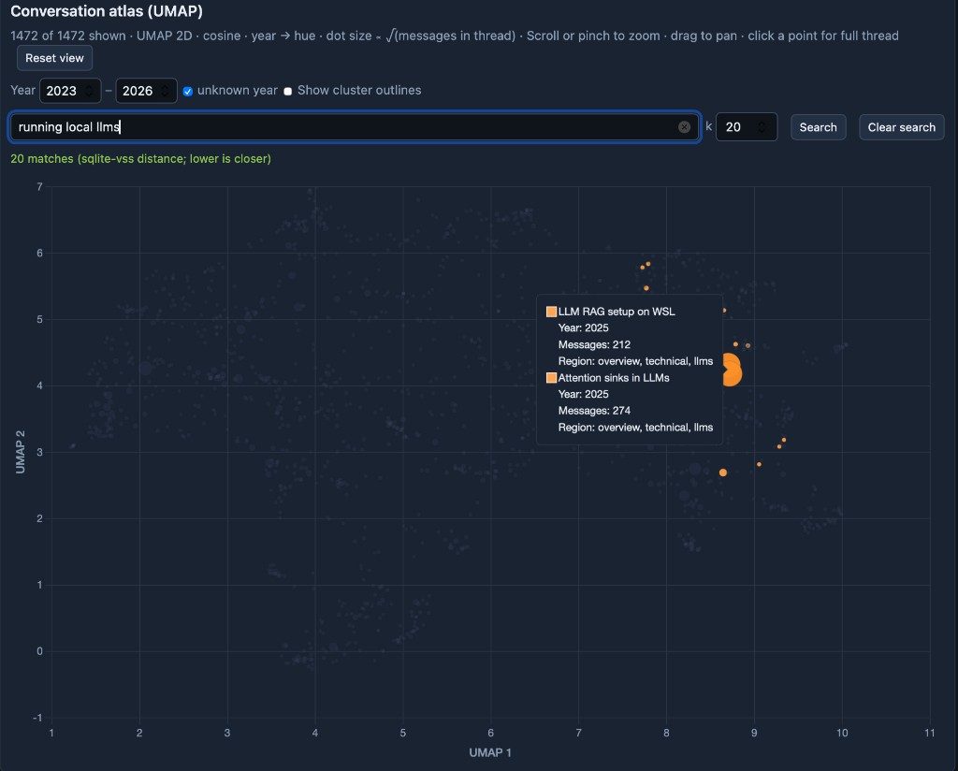Enable the "Show cluster outlines" toggle
958x771 pixels.
click(288, 91)
